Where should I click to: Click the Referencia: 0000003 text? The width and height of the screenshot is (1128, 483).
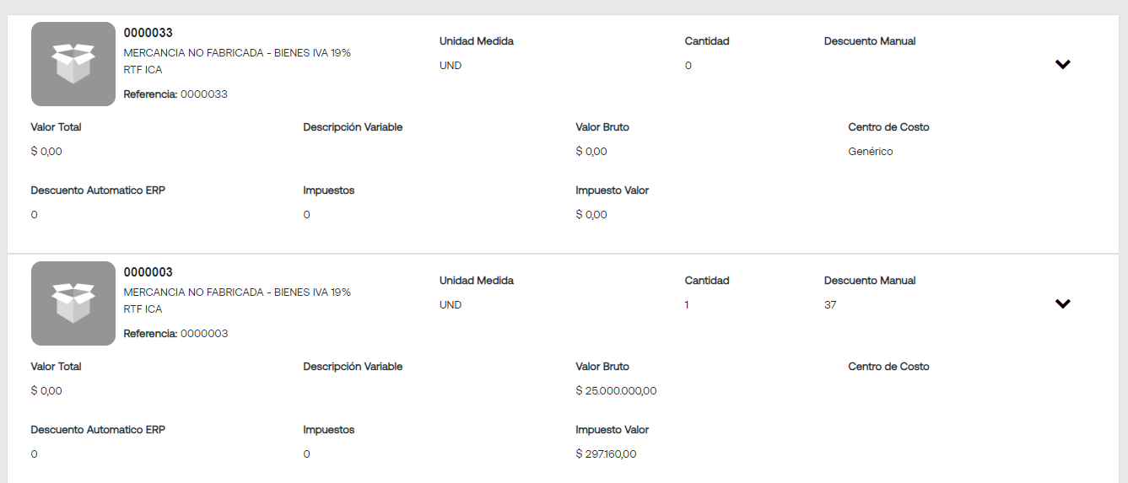pyautogui.click(x=175, y=334)
